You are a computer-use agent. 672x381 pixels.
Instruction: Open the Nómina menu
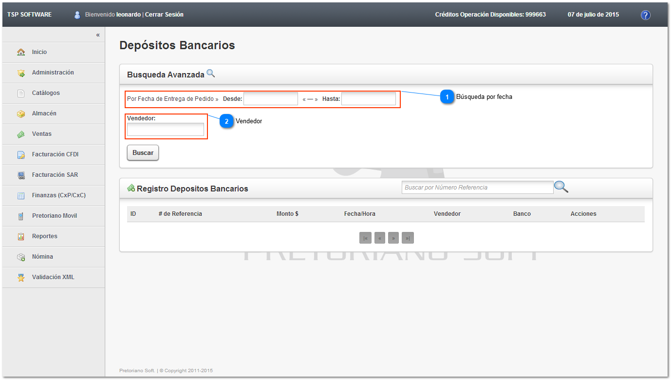54,257
